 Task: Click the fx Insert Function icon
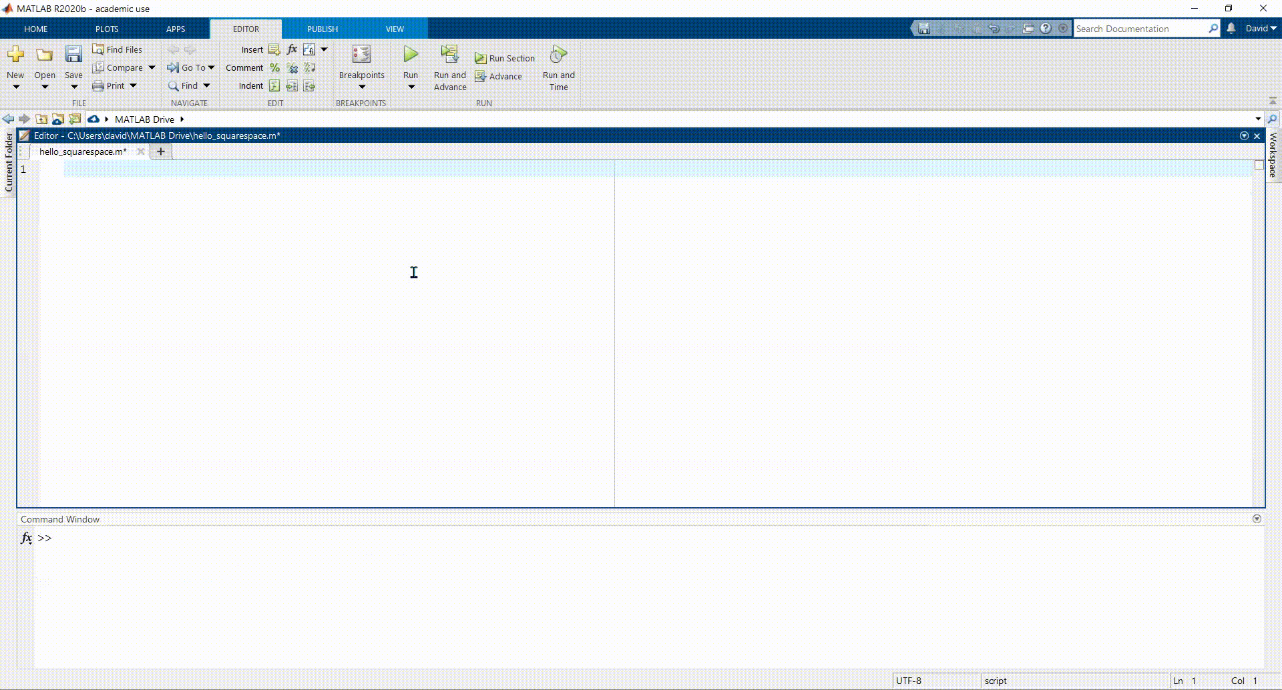click(292, 49)
